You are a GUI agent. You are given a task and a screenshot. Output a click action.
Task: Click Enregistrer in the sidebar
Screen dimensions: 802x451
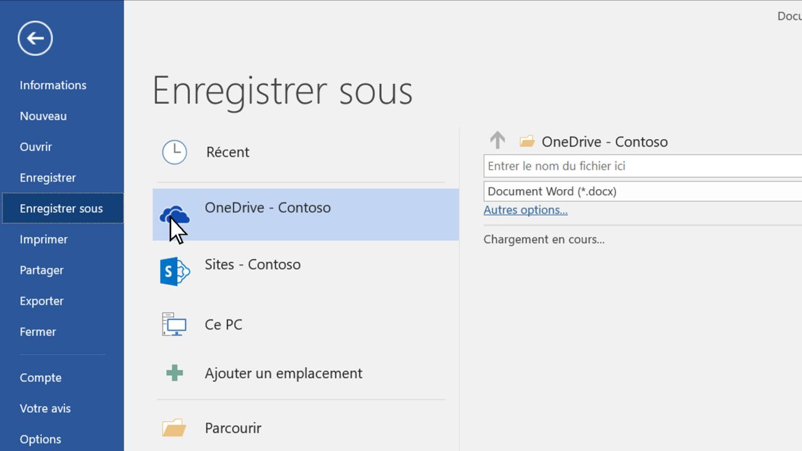[48, 177]
